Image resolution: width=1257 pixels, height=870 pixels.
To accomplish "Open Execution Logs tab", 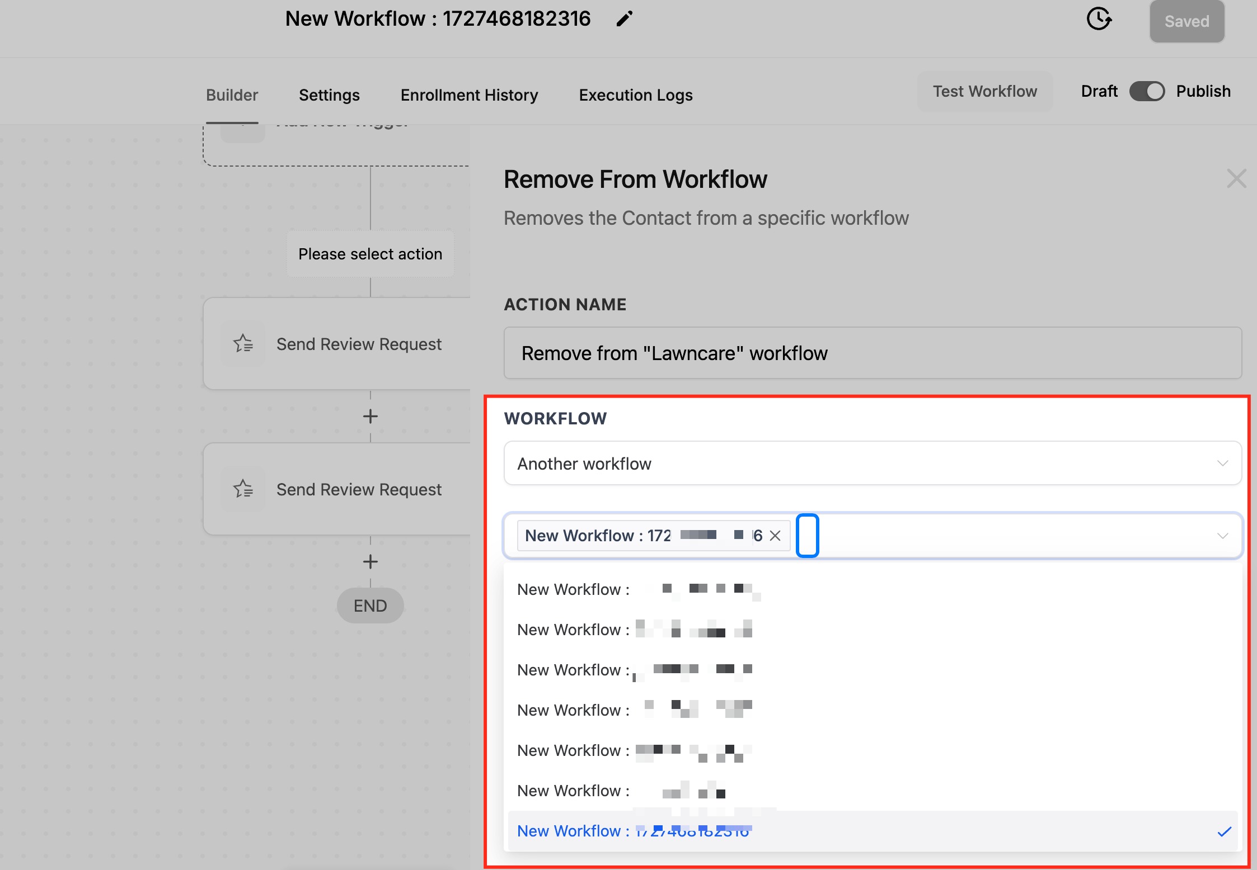I will point(636,95).
